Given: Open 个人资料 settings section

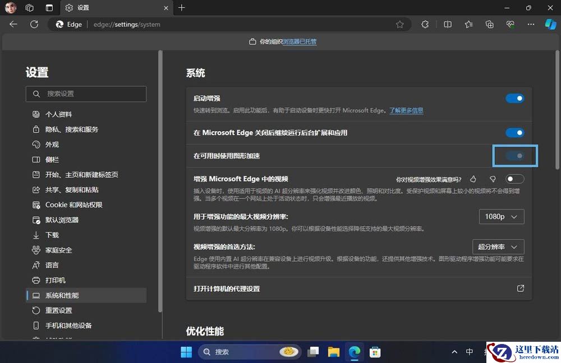Looking at the screenshot, I should [x=86, y=114].
